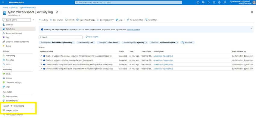Go to ojashmlworkspace breadcrumb
Viewport: 256px width, 121px height.
(x=28, y=7)
